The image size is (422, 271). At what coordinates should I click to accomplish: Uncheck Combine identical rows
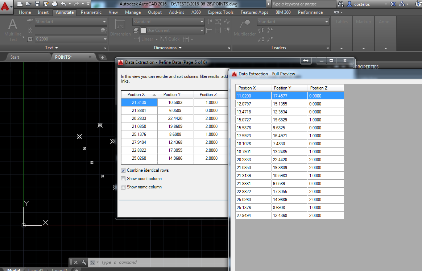123,170
